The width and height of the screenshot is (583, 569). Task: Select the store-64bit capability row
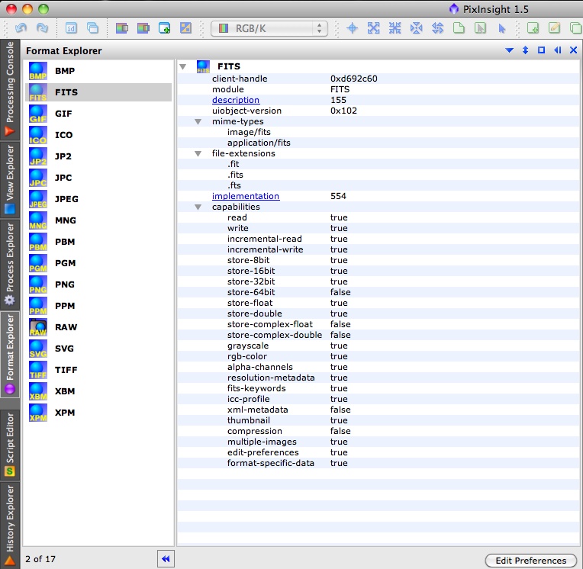click(378, 292)
